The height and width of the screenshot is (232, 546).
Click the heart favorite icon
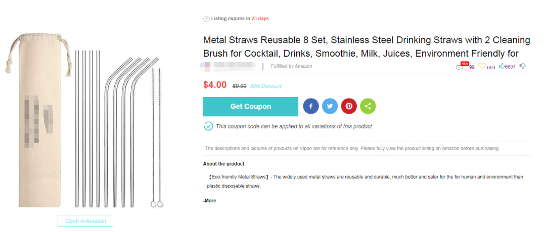pos(482,66)
